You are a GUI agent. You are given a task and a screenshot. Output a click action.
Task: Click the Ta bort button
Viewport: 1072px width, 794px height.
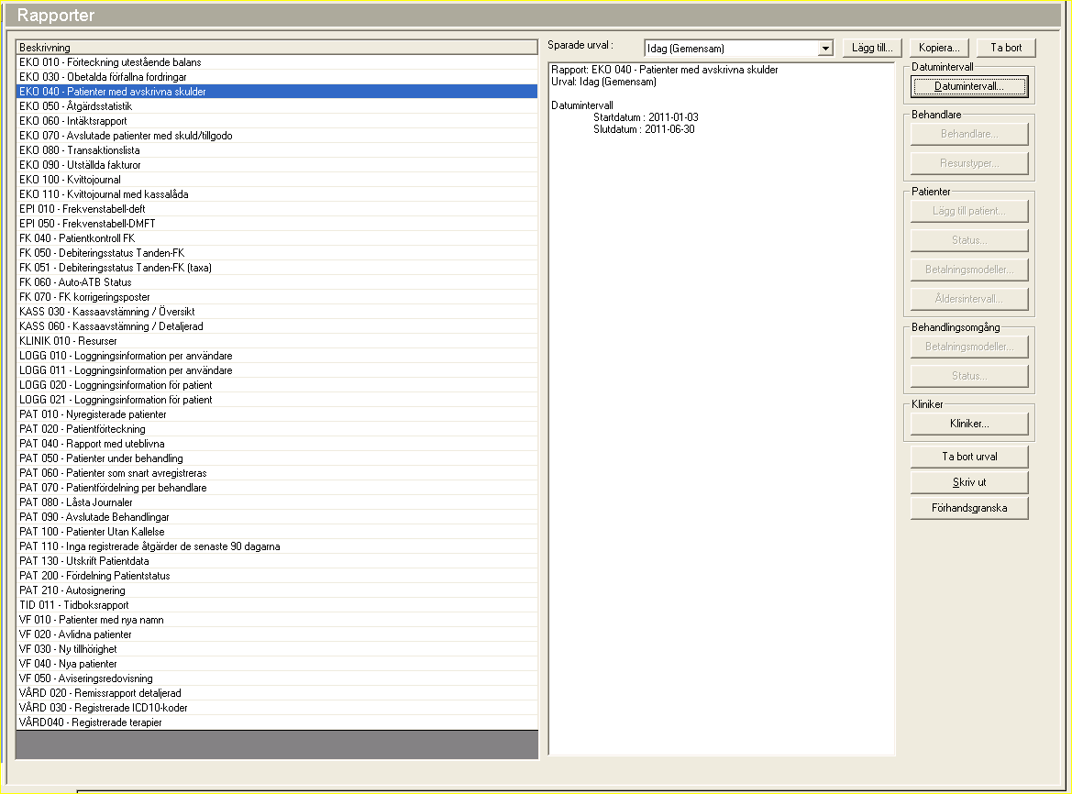(1006, 48)
